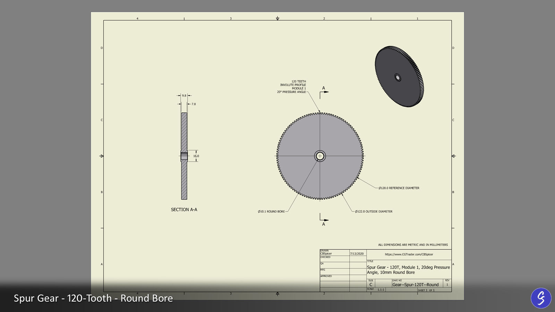Viewport: 555px width, 312px height.
Task: Click the 'APPROVED' field label
Action: (x=326, y=276)
